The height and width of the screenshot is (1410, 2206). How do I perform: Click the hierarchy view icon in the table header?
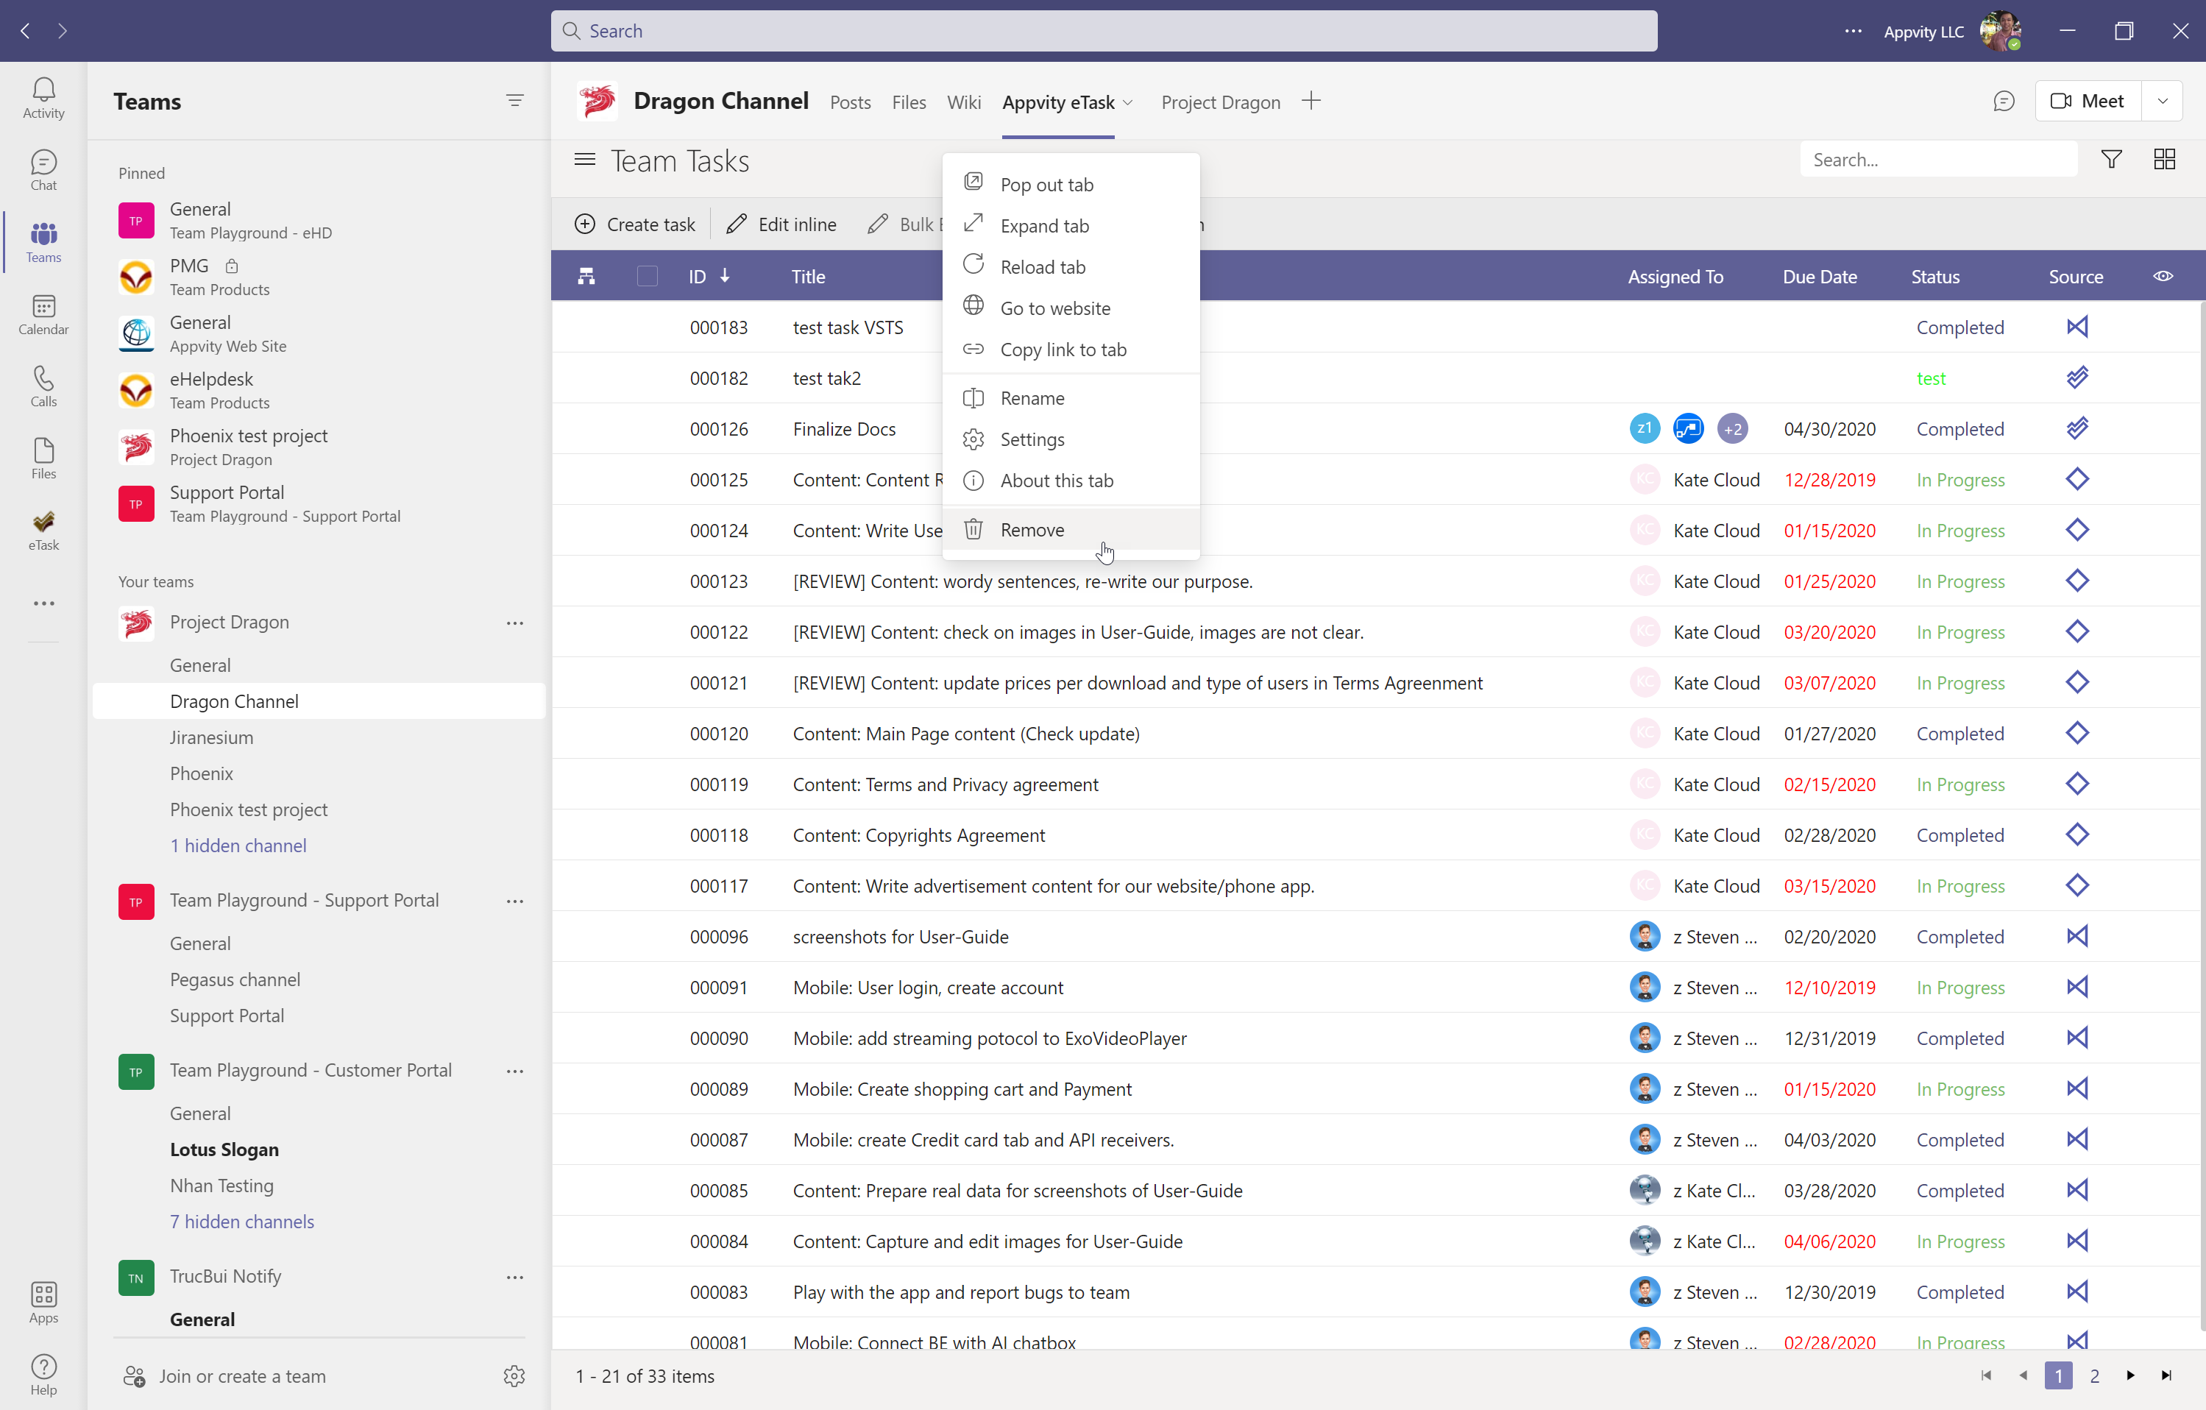click(586, 276)
